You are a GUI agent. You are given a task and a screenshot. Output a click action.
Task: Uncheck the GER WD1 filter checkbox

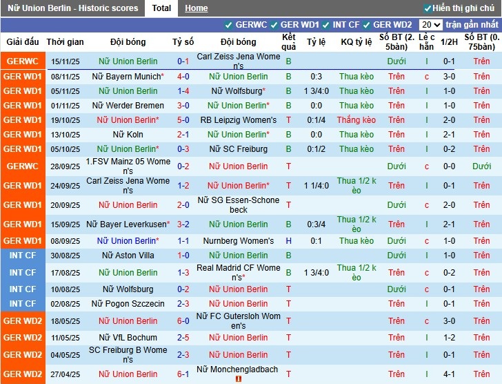pos(274,25)
